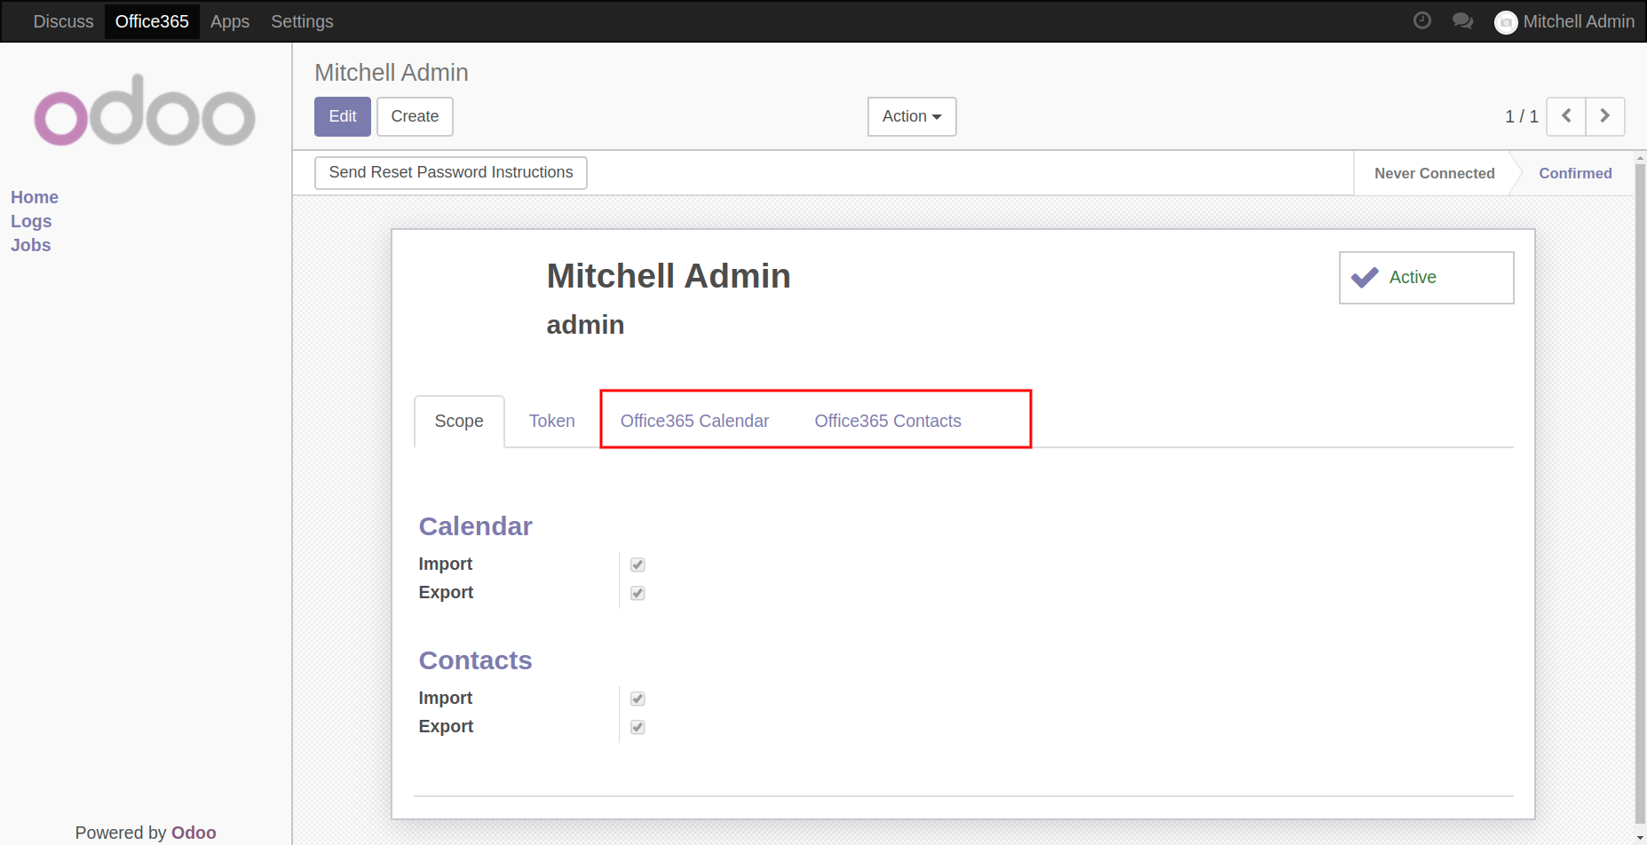The image size is (1647, 845).
Task: Switch to the Token tab
Action: pos(551,421)
